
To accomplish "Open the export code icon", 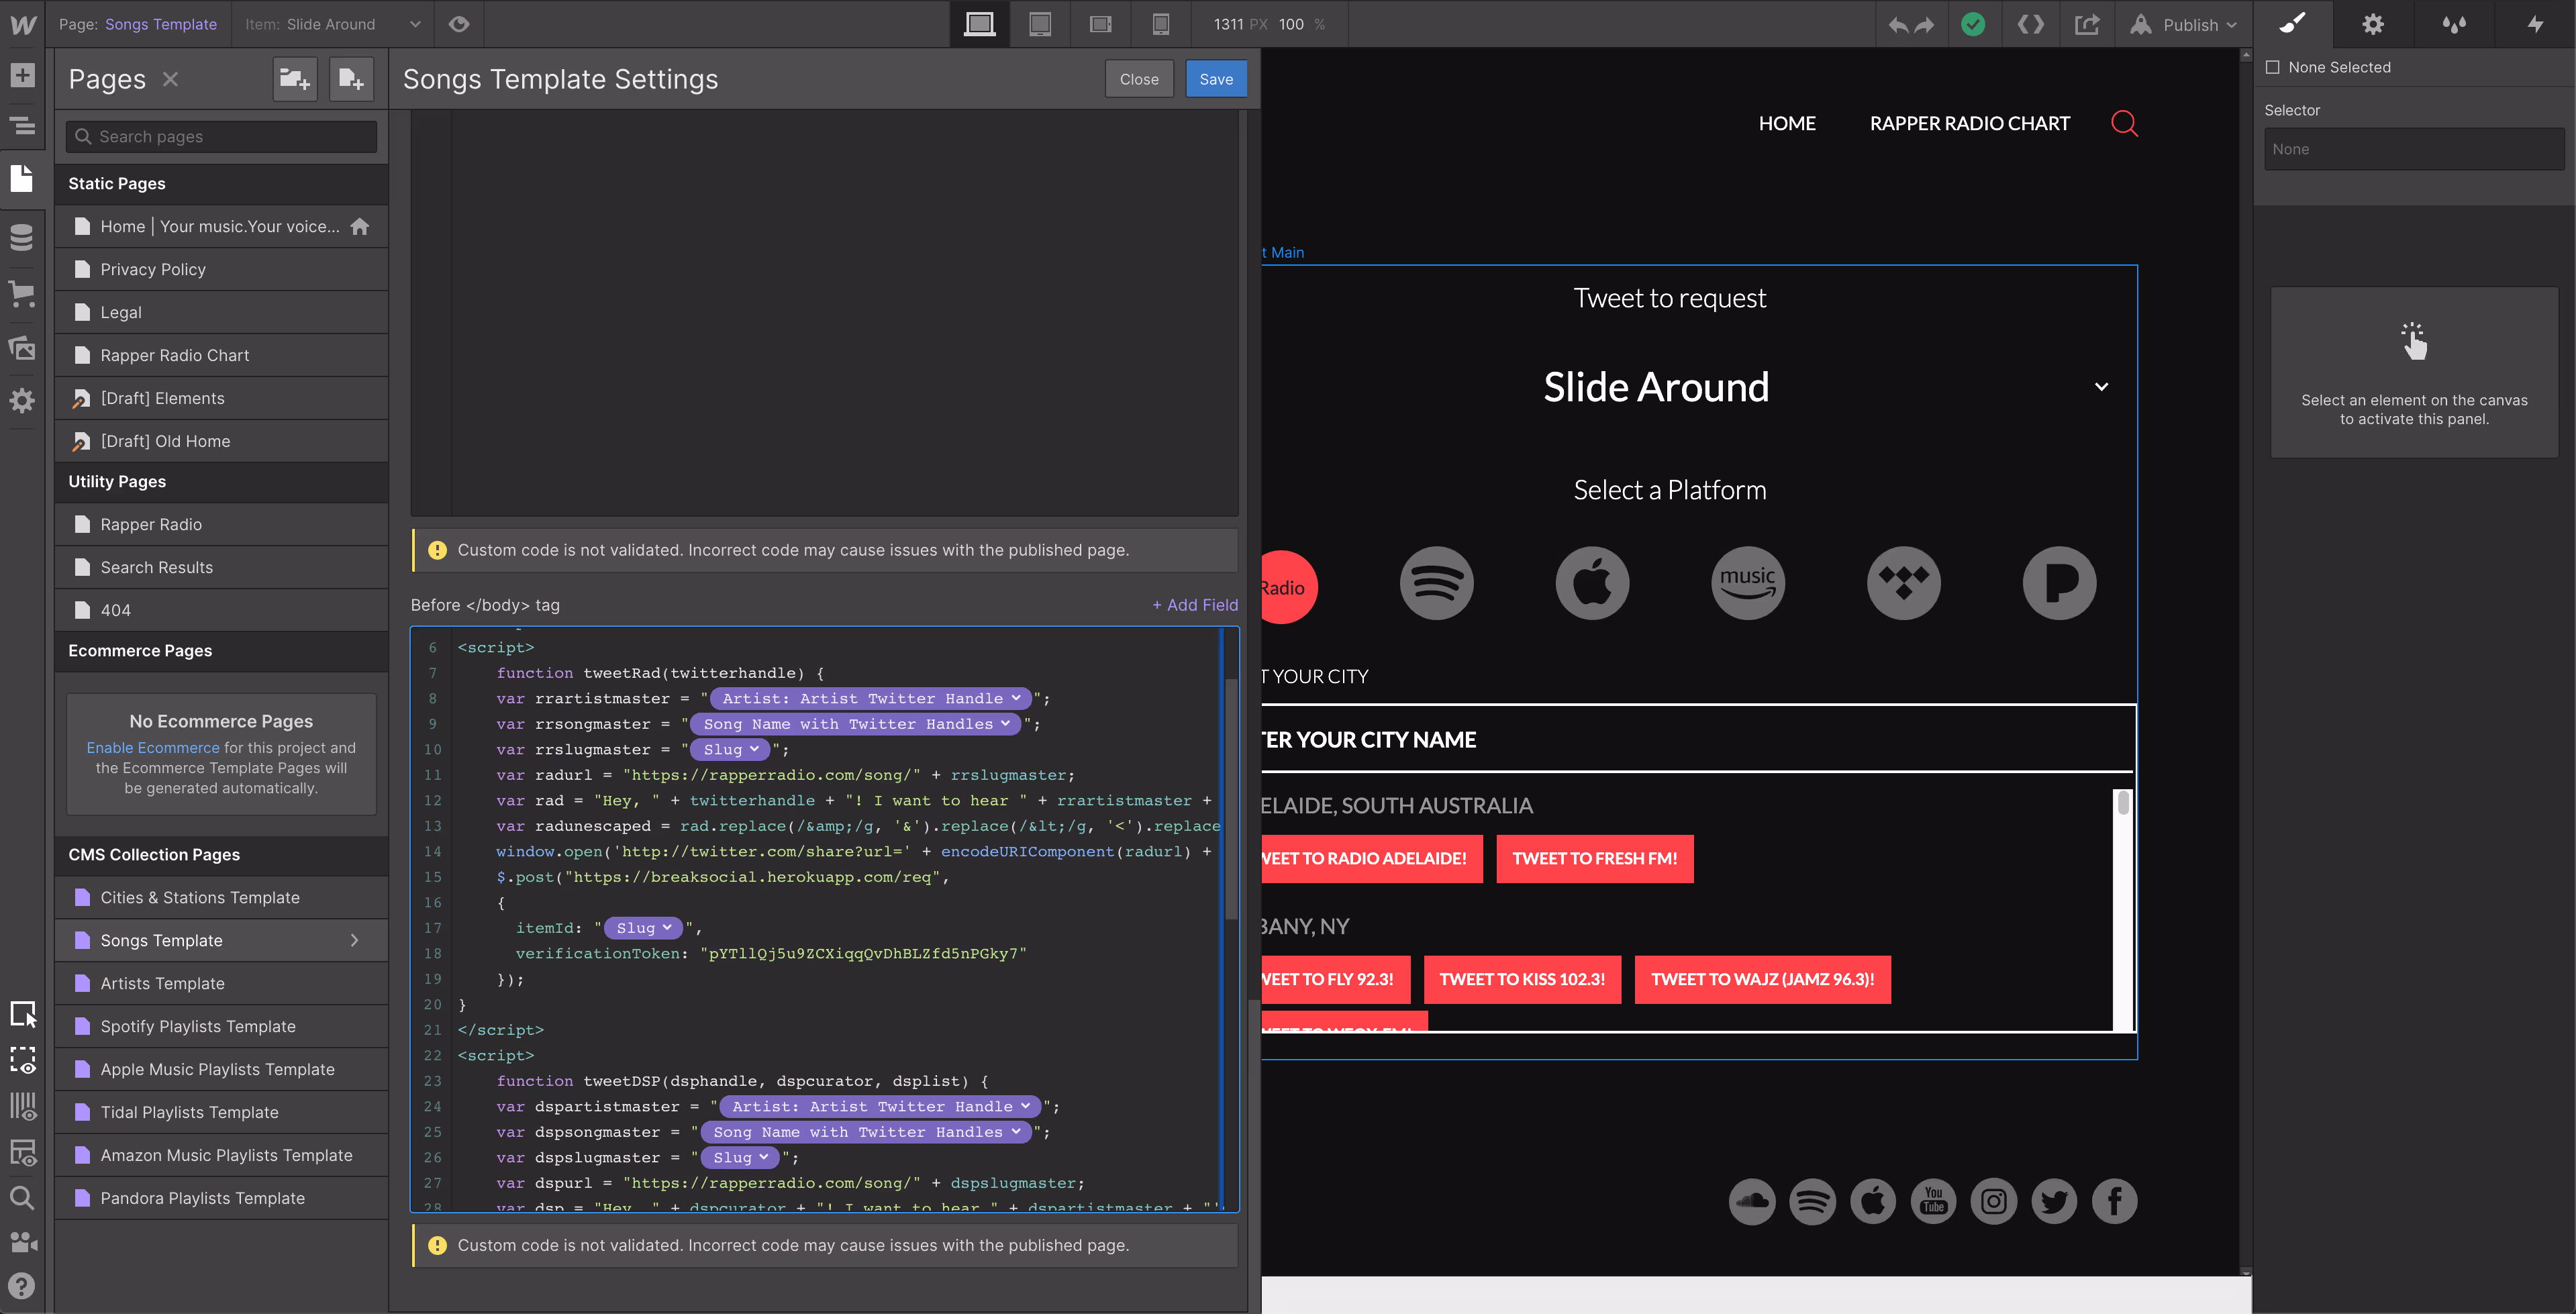I will pos(2031,24).
